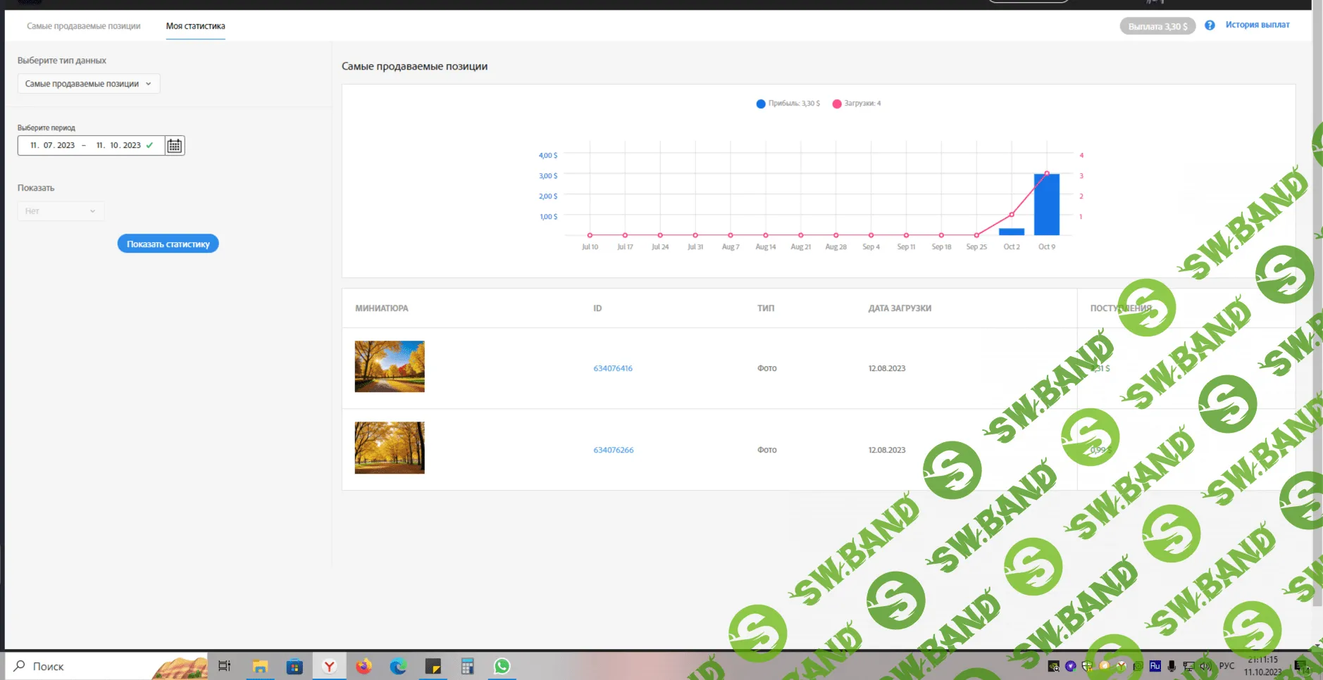Switch to the Самые продаваемые позиции tab
Screen dimensions: 1323x680
point(83,26)
